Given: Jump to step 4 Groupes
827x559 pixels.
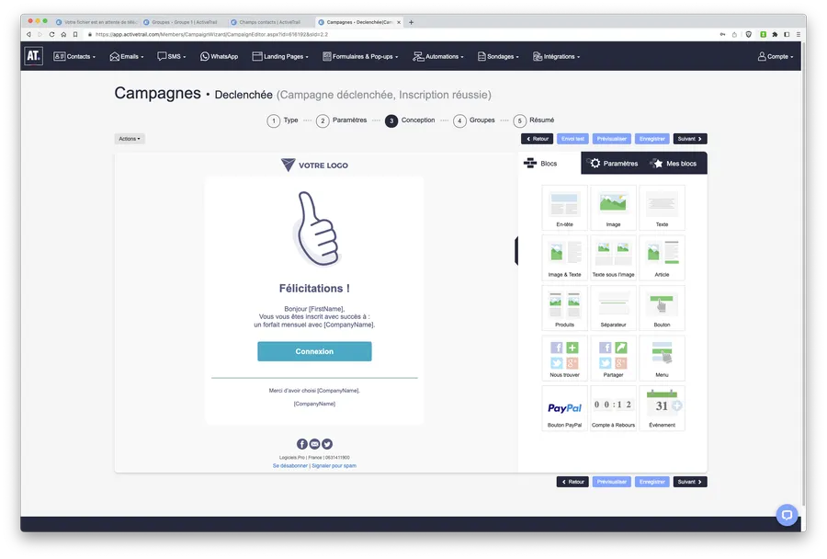Looking at the screenshot, I should 474,120.
